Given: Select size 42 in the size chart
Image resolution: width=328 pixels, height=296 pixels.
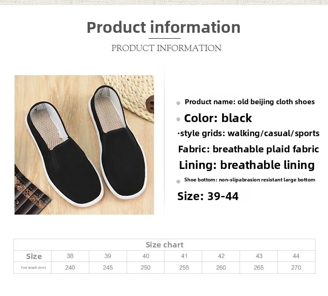Looking at the screenshot, I should click(221, 256).
